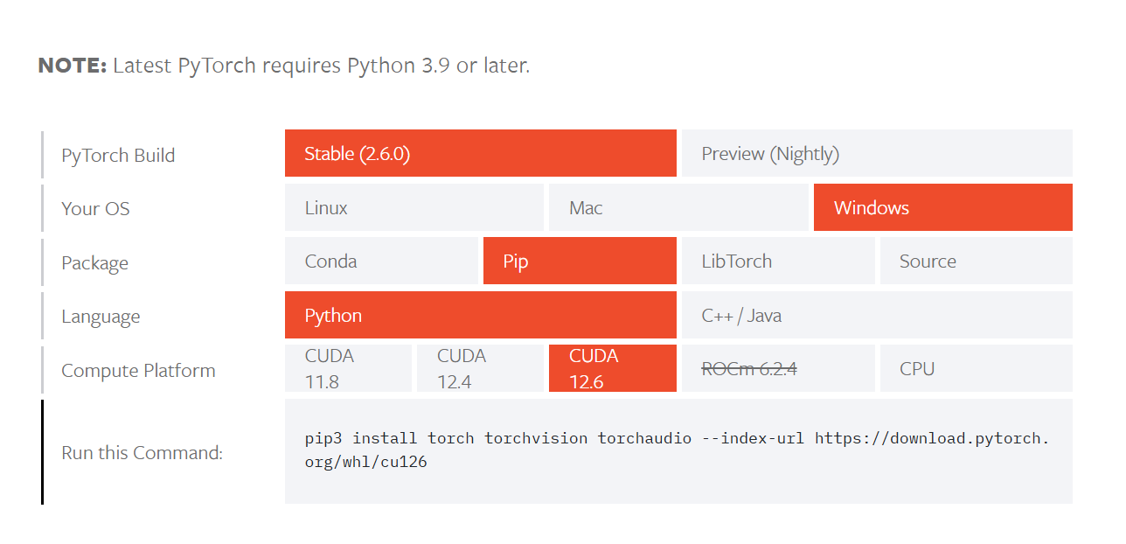This screenshot has height=544, width=1126.
Task: Switch language to C++ / Java
Action: pyautogui.click(x=875, y=315)
